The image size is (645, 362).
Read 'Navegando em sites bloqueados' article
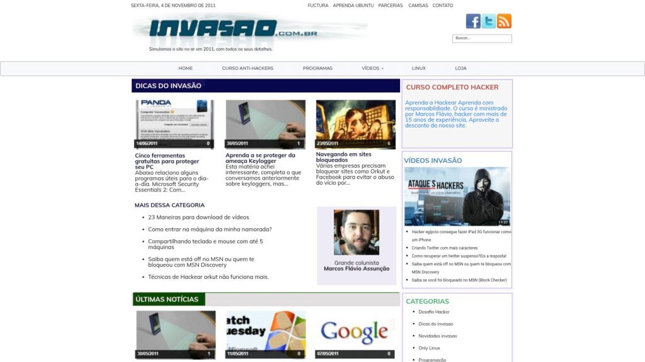tap(344, 157)
